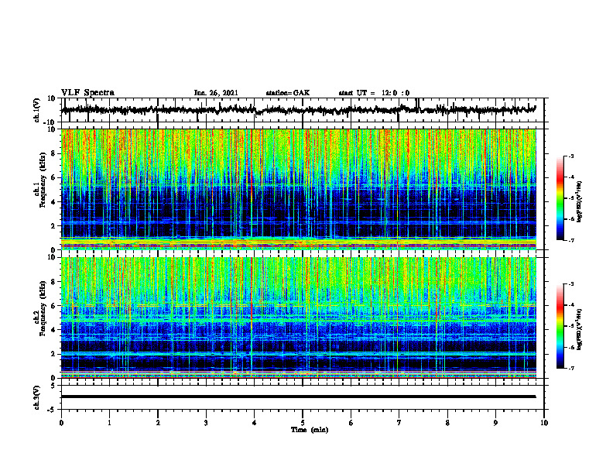
Task: Click the "ch.3(V)" axis label
Action: (37, 397)
